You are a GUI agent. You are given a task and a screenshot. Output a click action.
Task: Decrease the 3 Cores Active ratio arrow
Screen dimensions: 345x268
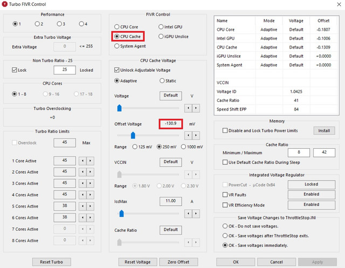click(82, 183)
